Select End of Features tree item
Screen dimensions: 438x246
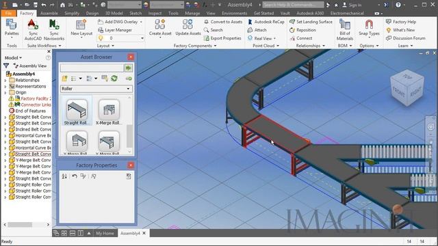coord(27,111)
